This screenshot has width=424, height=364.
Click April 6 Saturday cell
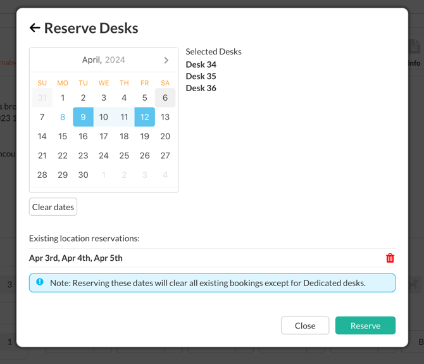click(x=165, y=97)
